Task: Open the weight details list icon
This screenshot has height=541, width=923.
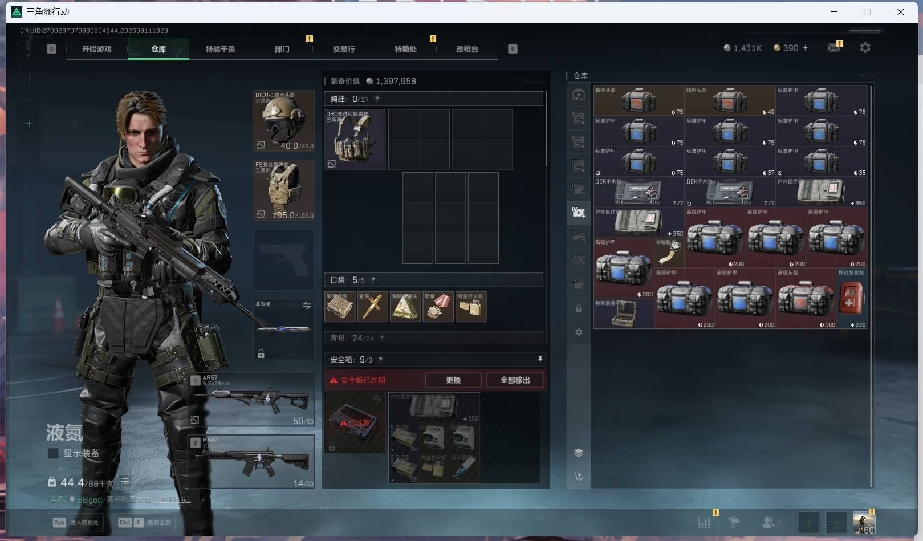Action: coord(125,482)
